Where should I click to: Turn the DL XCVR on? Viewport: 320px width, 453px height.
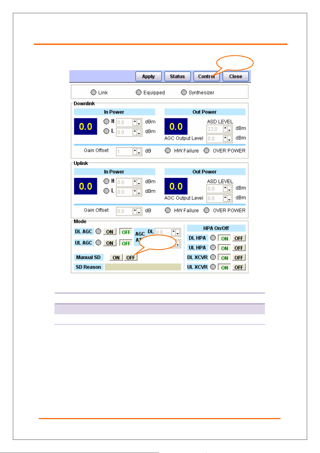(x=225, y=258)
